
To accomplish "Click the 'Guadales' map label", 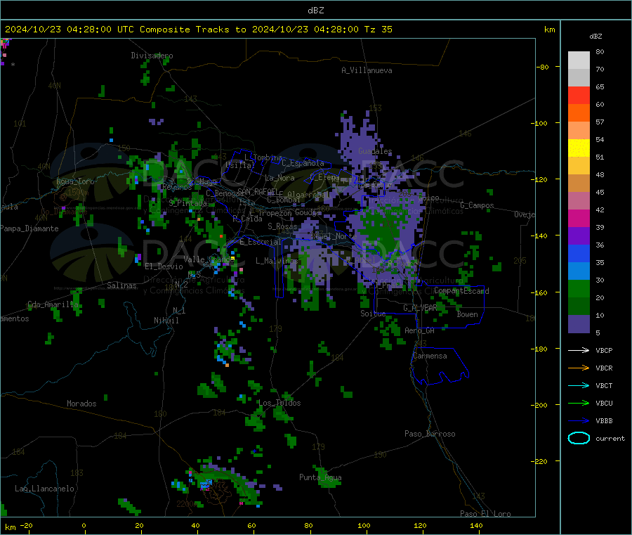I will (x=375, y=151).
